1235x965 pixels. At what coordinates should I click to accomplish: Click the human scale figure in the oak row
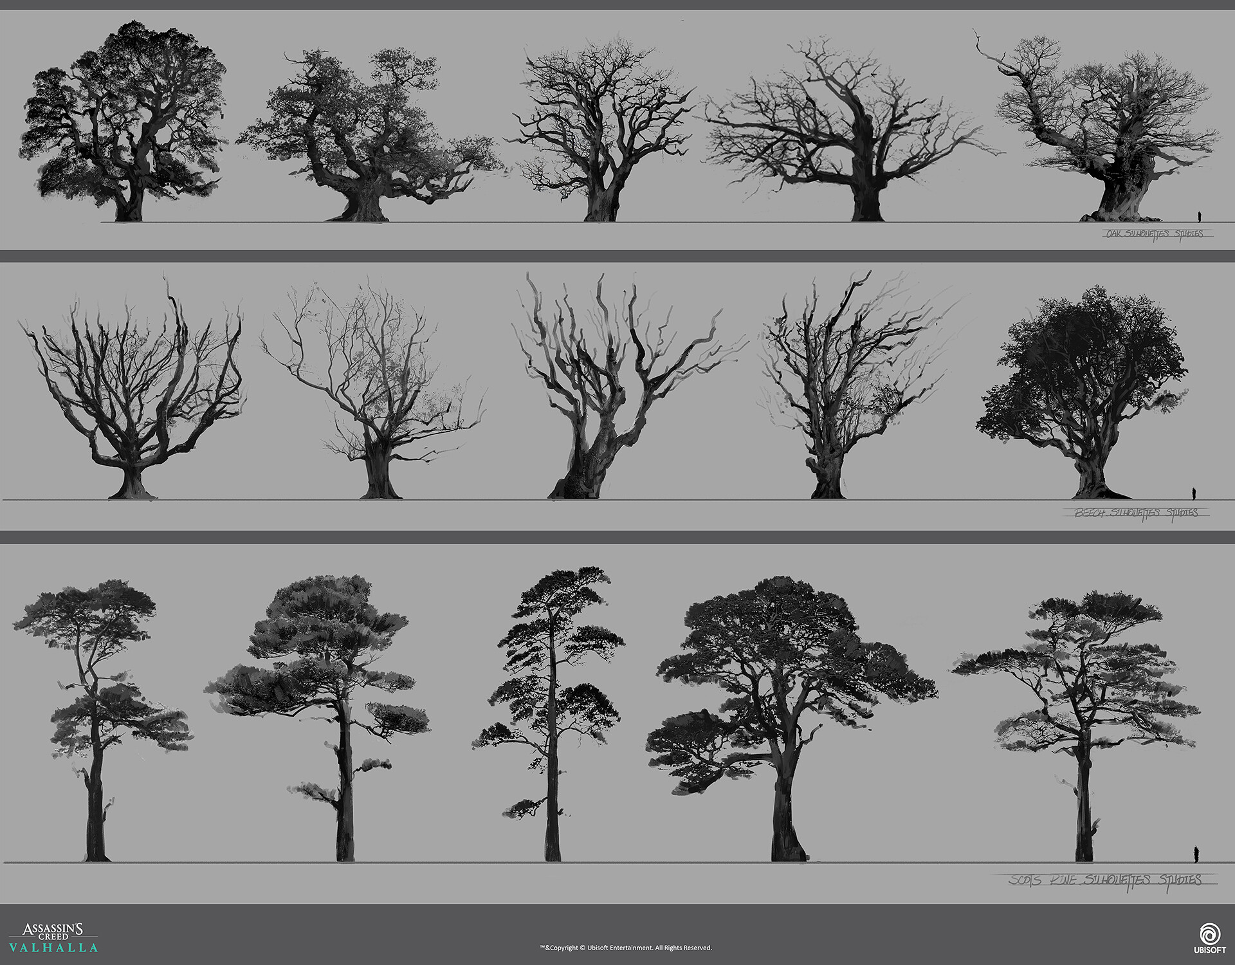(x=1199, y=216)
